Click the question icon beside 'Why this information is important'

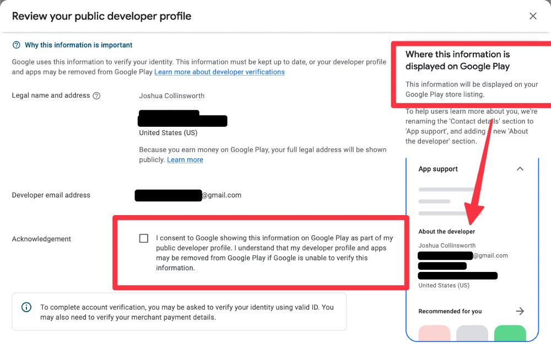pyautogui.click(x=17, y=45)
